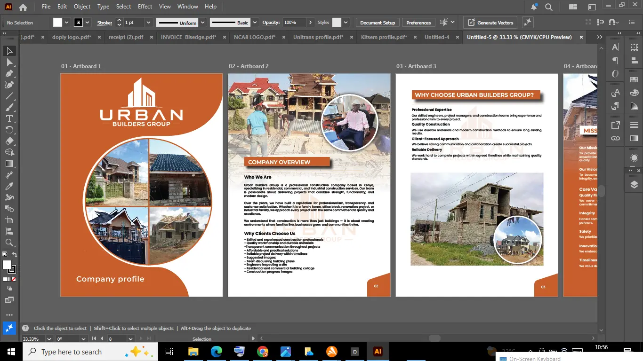Click the Document Setup button
This screenshot has height=361, width=643.
pyautogui.click(x=378, y=23)
